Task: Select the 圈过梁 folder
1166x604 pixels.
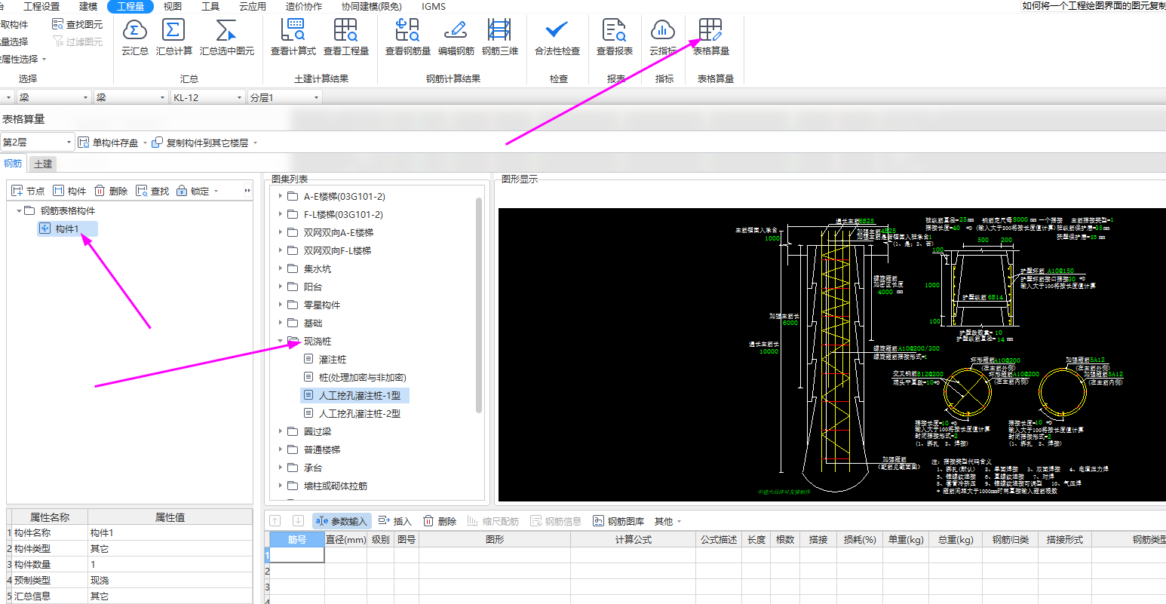Action: click(x=318, y=432)
